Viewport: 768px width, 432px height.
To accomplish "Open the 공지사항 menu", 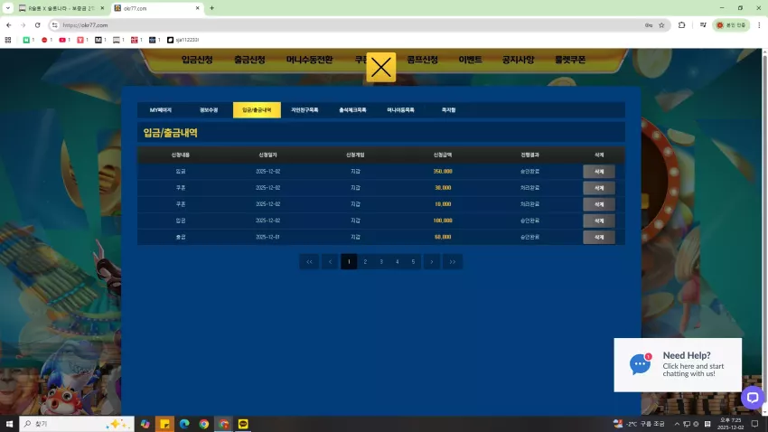I will tap(518, 60).
